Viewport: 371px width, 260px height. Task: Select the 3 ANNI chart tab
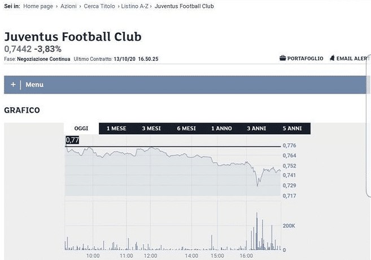click(256, 129)
